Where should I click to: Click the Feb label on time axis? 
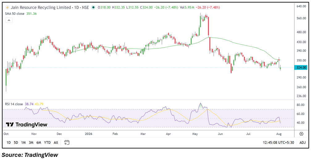point(115,134)
